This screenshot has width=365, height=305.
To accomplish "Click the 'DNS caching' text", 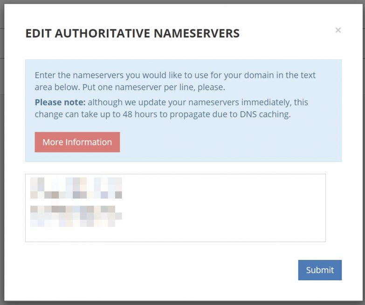I will click(x=268, y=114).
